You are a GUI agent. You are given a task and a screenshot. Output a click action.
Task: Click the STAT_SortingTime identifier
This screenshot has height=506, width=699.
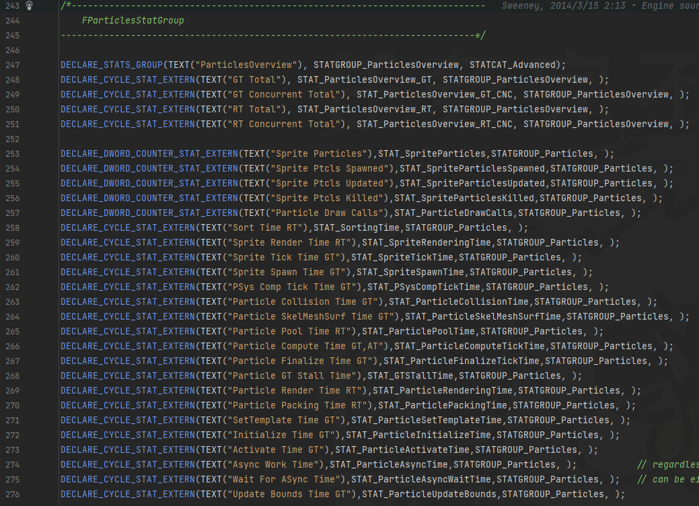tap(357, 228)
